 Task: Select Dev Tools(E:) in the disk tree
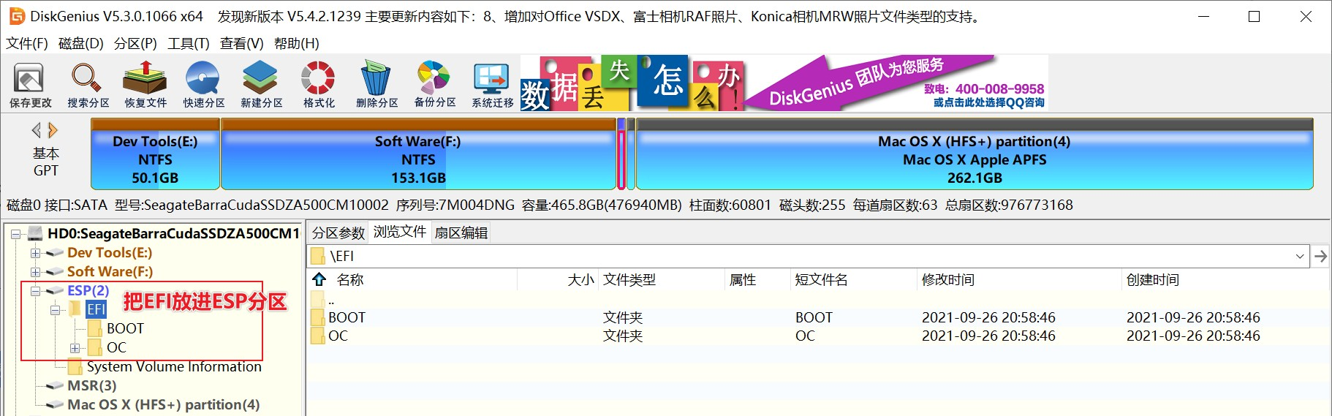pyautogui.click(x=110, y=252)
